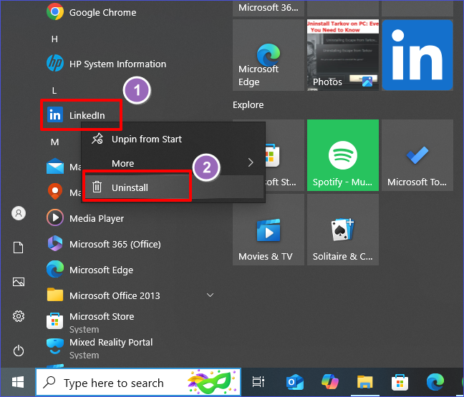The height and width of the screenshot is (397, 464).
Task: Open Settings gear in Start sidebar
Action: click(19, 316)
